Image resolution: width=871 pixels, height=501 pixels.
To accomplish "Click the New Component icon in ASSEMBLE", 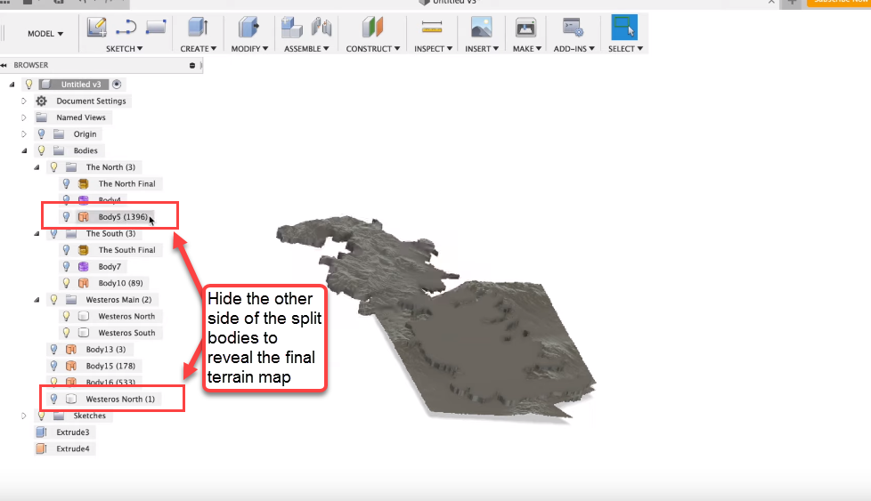I will pyautogui.click(x=291, y=28).
